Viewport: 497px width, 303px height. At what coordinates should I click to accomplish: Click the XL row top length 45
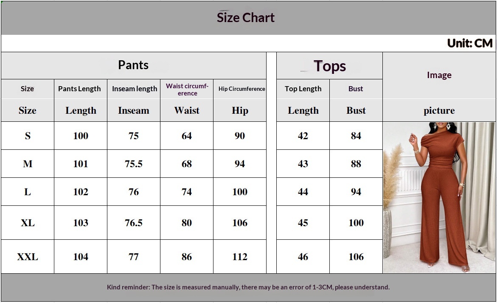(303, 223)
